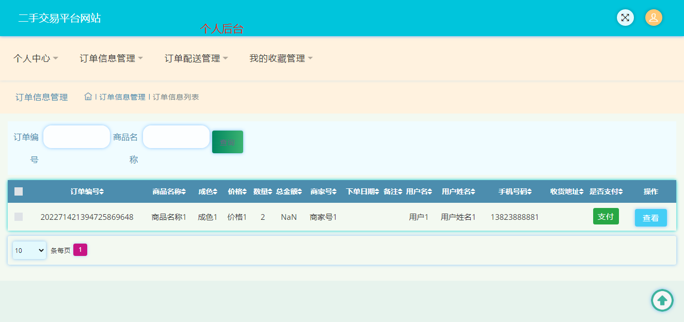
Task: Sort by 订单编号 column sort icon
Action: click(102, 191)
